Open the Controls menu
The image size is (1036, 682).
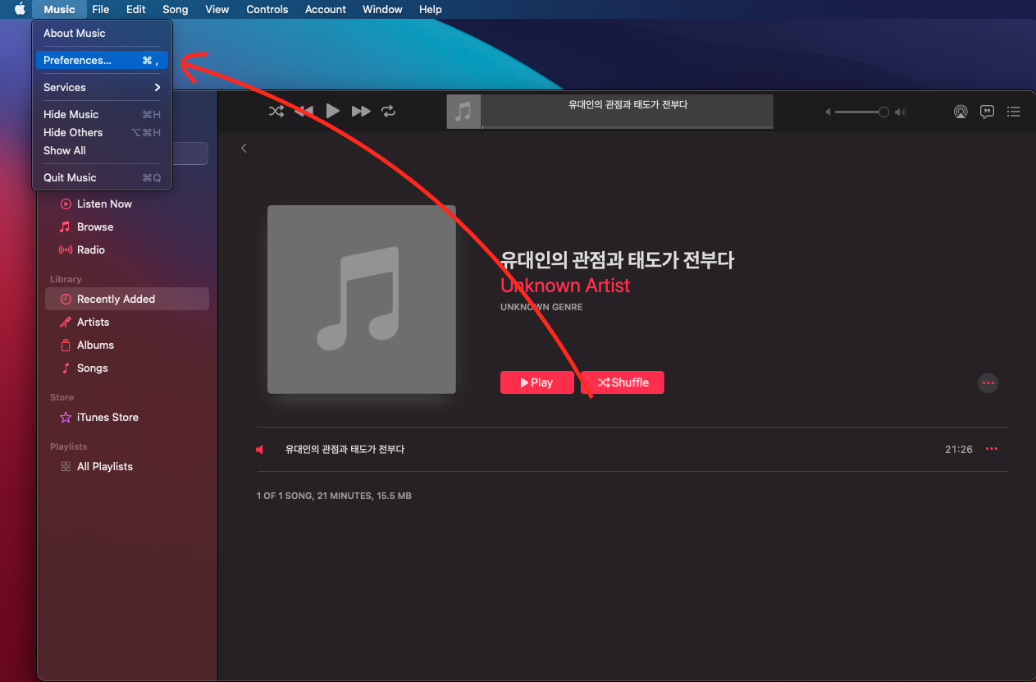pos(267,9)
